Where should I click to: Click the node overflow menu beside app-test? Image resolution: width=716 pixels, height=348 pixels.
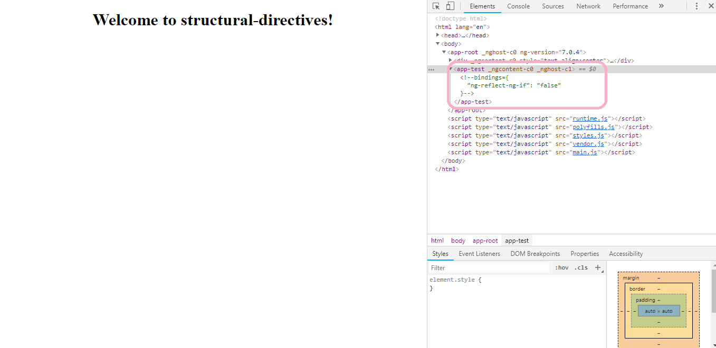point(431,68)
